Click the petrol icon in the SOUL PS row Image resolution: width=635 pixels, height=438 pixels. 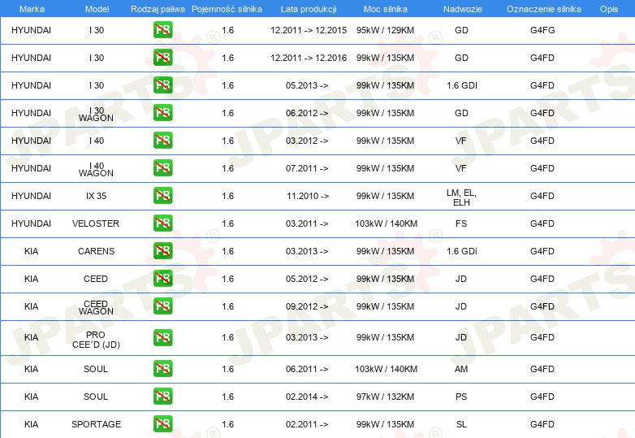162,396
